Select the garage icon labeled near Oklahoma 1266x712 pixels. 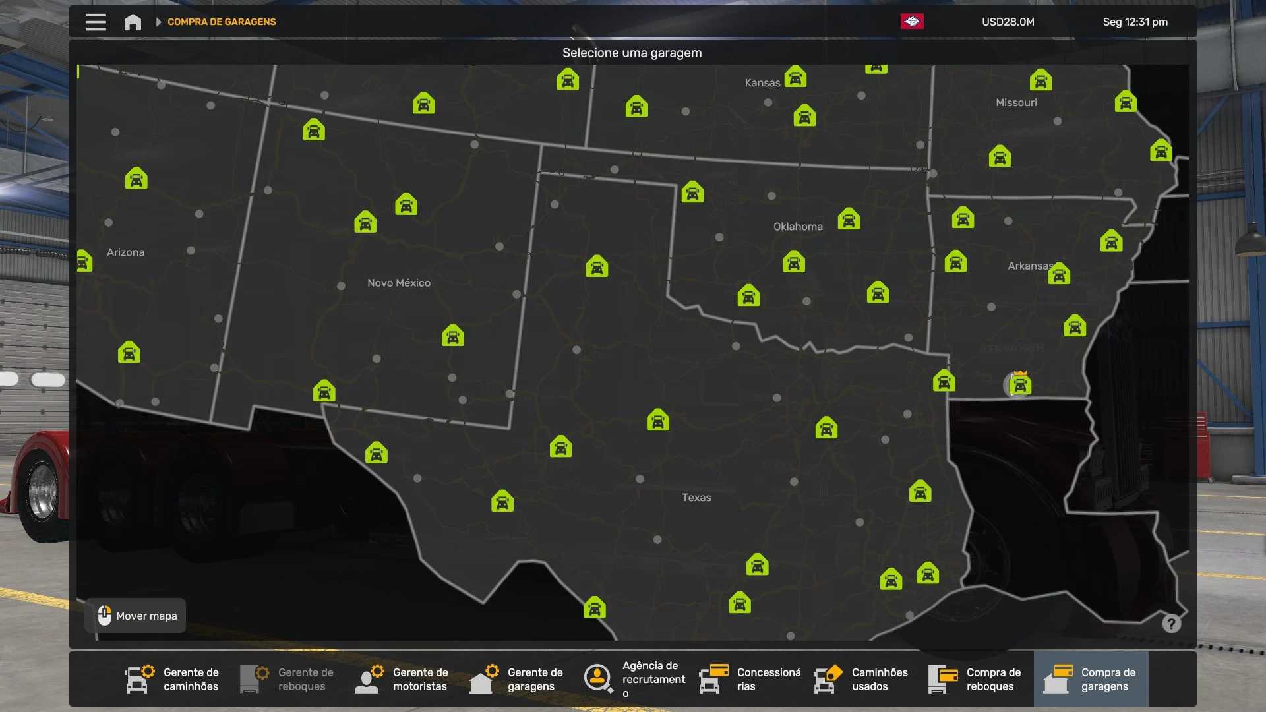[849, 219]
